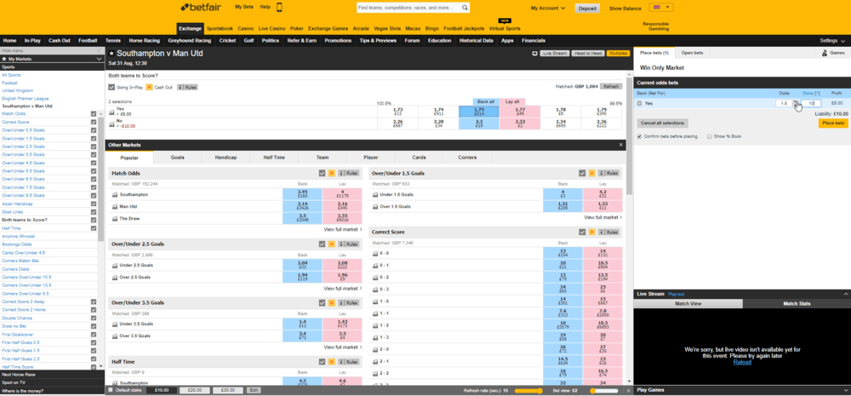Enable the Show % Book checkbox
This screenshot has width=851, height=396.
(710, 136)
